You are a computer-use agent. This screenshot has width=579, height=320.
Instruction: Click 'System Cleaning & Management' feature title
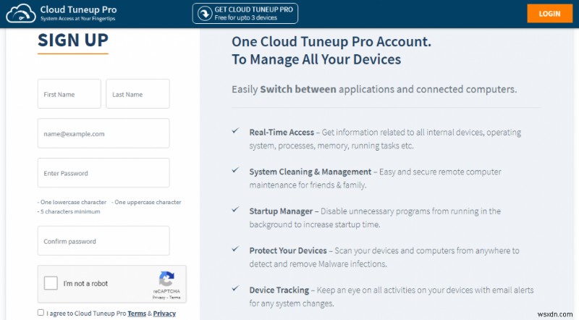pos(310,172)
